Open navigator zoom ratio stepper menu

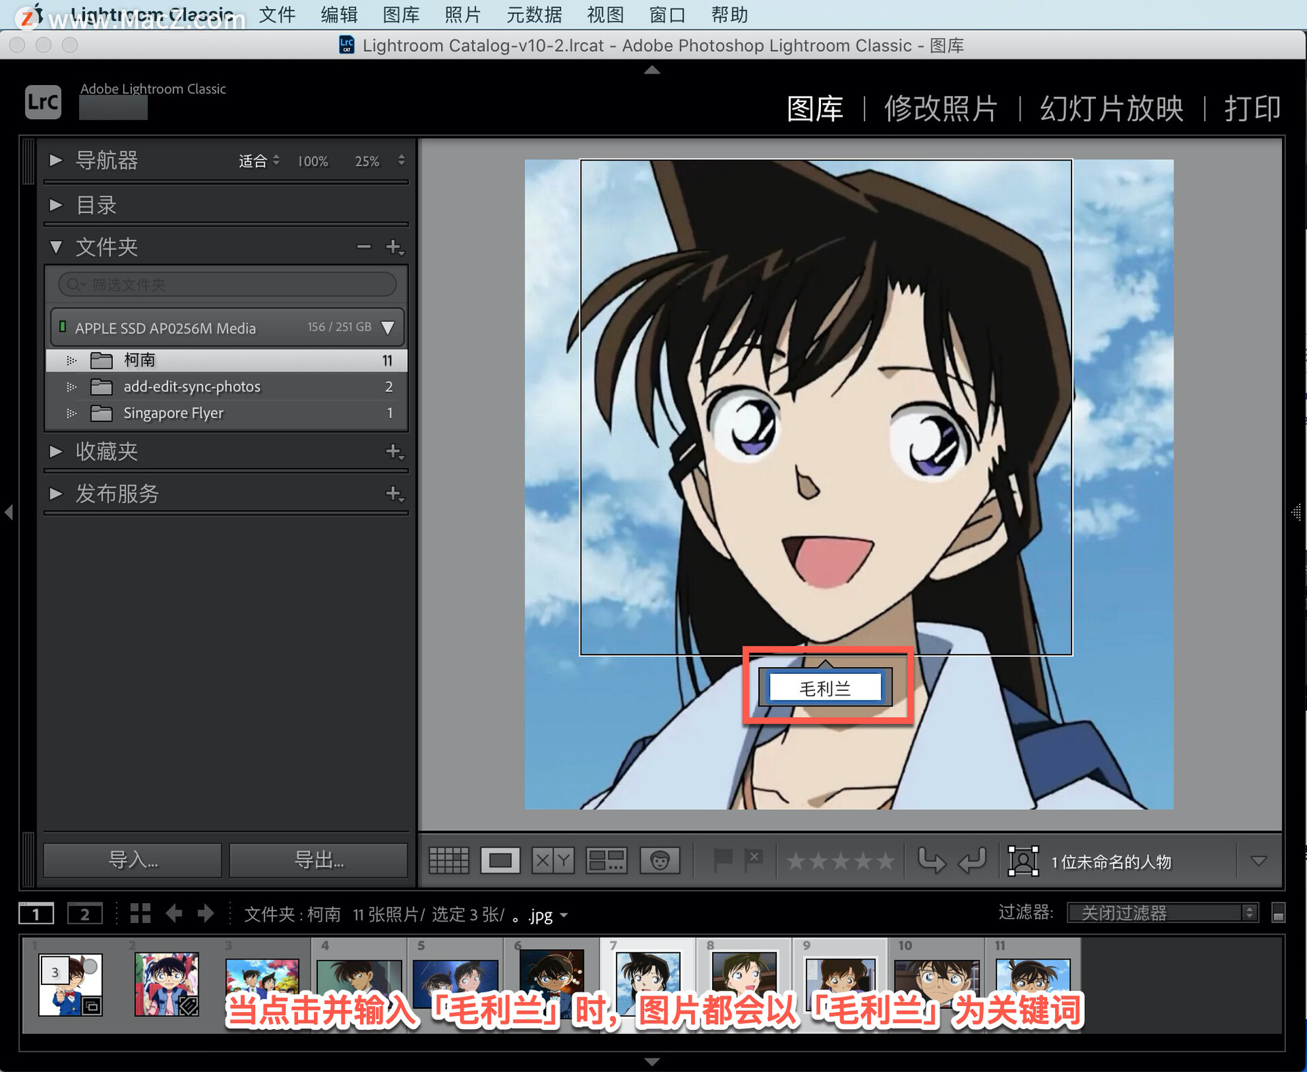click(x=402, y=161)
